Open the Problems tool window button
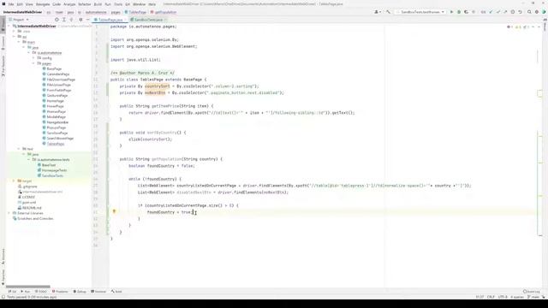This screenshot has height=308, width=548. [60, 291]
